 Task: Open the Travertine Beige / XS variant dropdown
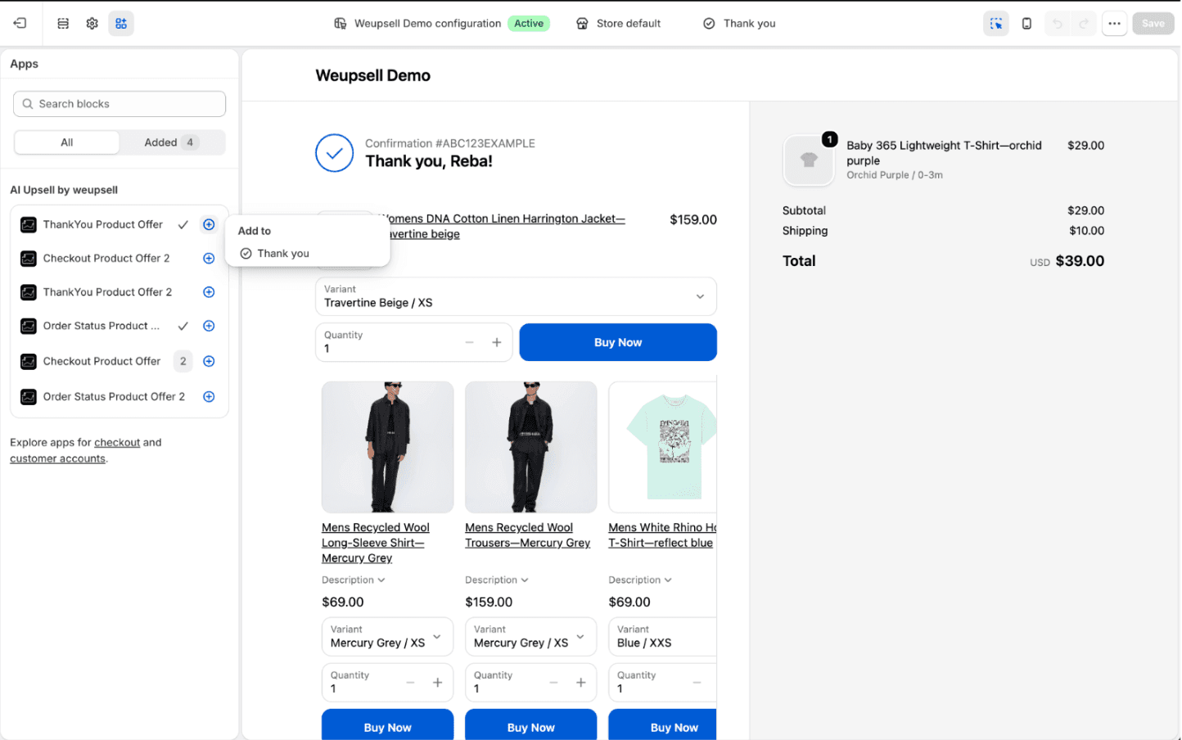[516, 296]
